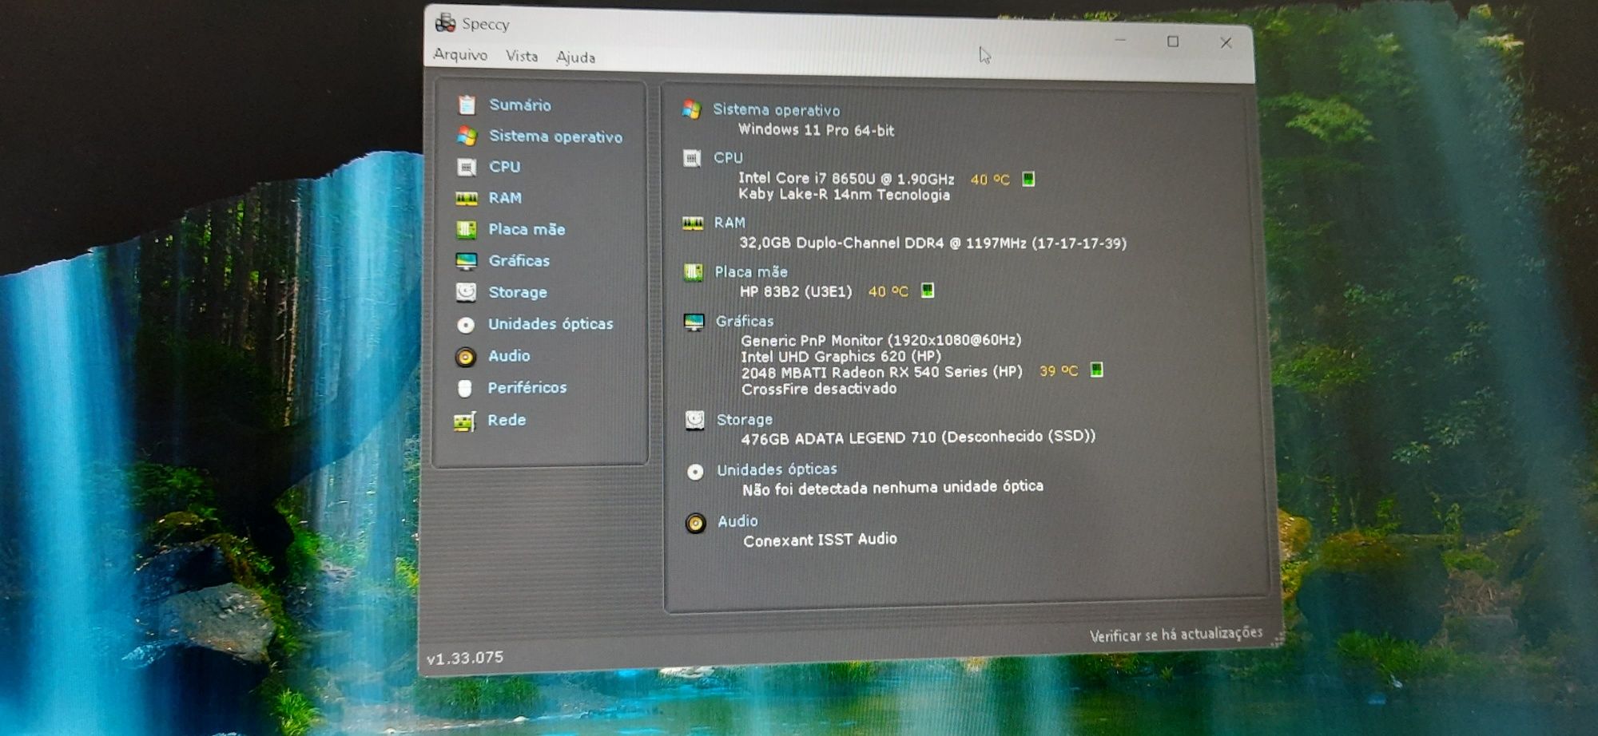Click Gráficas heading in summary panel

pyautogui.click(x=745, y=321)
